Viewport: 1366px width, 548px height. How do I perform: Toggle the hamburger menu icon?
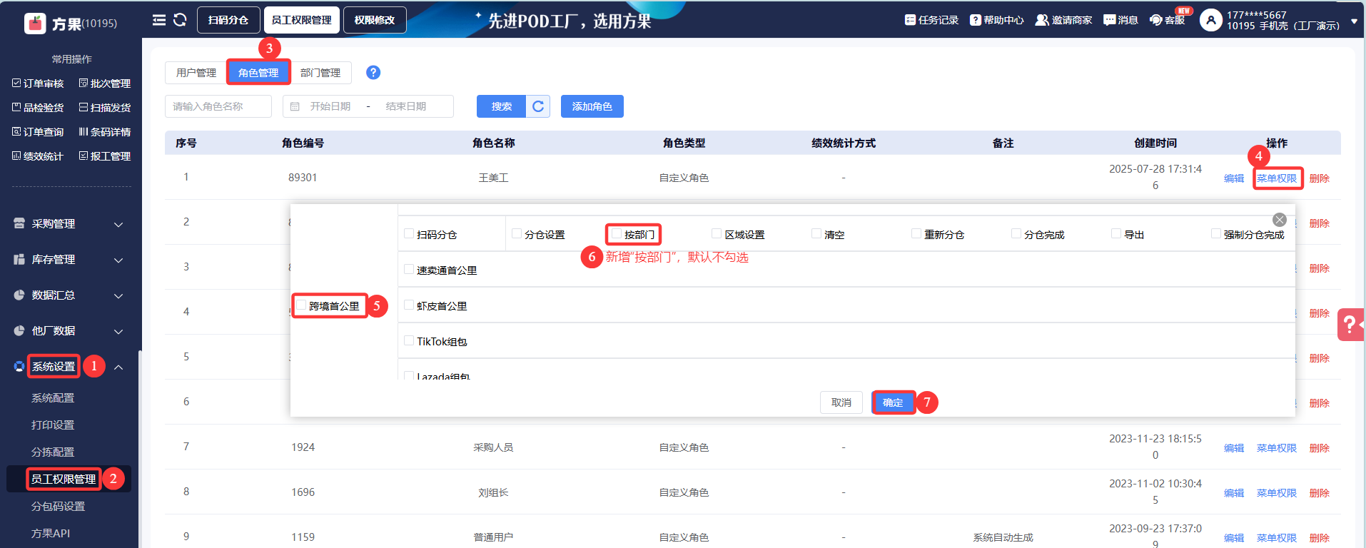click(159, 20)
